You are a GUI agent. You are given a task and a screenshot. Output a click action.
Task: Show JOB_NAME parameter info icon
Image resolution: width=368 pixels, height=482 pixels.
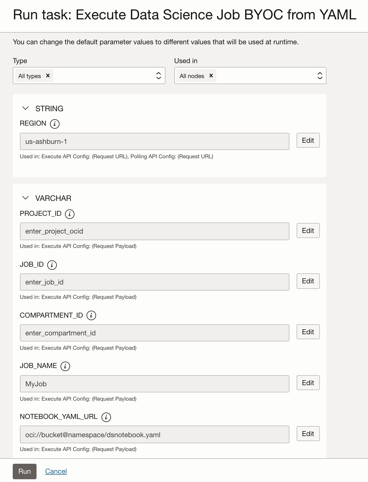(65, 366)
